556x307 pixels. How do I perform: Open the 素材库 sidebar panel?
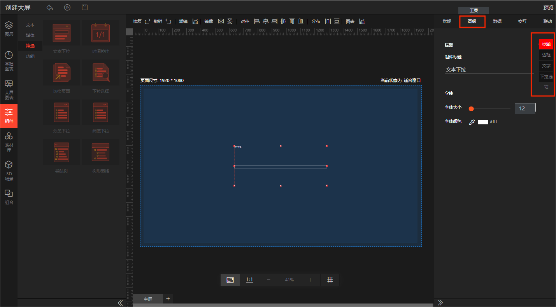[9, 142]
